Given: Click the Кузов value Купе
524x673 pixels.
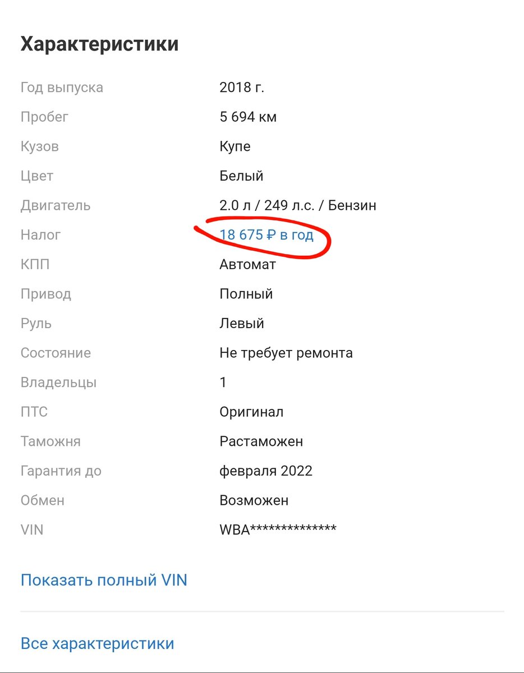Looking at the screenshot, I should [x=236, y=146].
